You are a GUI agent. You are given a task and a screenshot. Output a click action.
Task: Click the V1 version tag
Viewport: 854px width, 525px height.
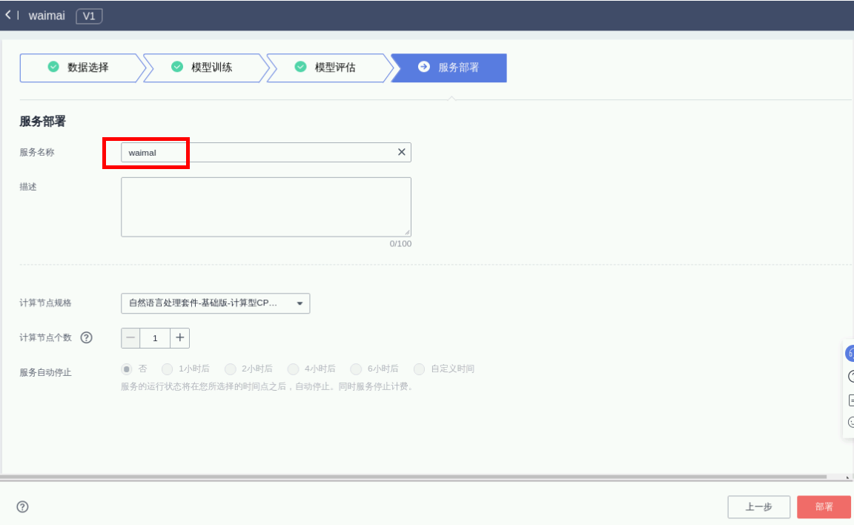[x=89, y=16]
